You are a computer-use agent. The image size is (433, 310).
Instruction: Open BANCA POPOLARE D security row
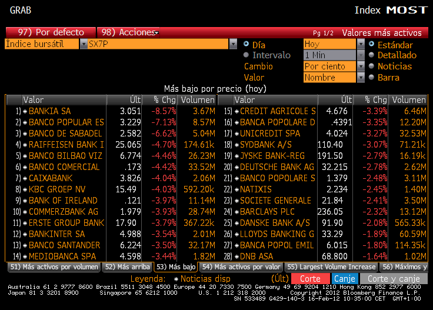[x=322, y=122]
